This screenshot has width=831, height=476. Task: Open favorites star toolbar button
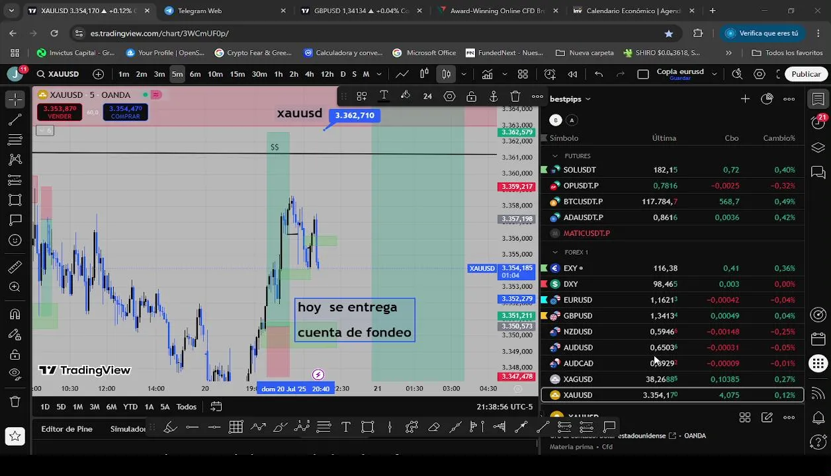click(15, 436)
